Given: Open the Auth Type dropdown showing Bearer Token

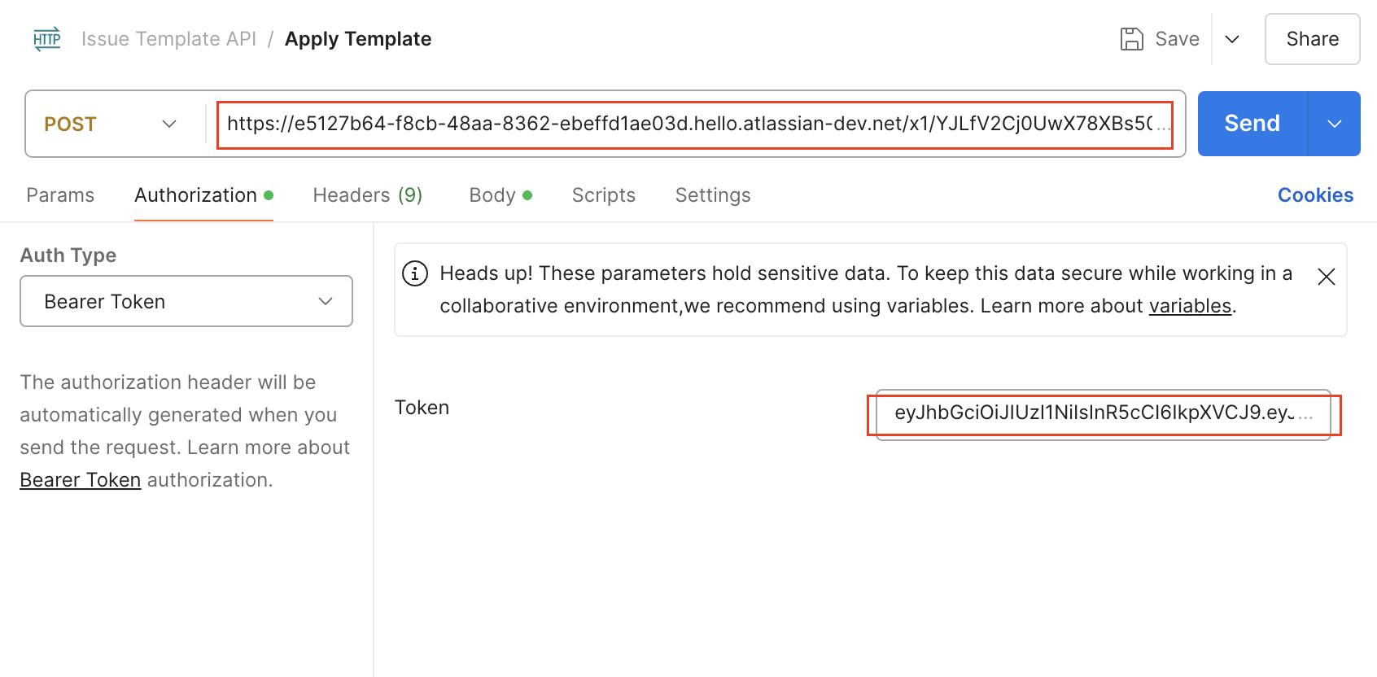Looking at the screenshot, I should pyautogui.click(x=186, y=301).
